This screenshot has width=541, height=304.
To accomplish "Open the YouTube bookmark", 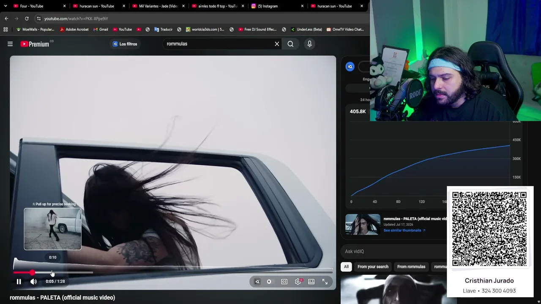I will 122,30.
